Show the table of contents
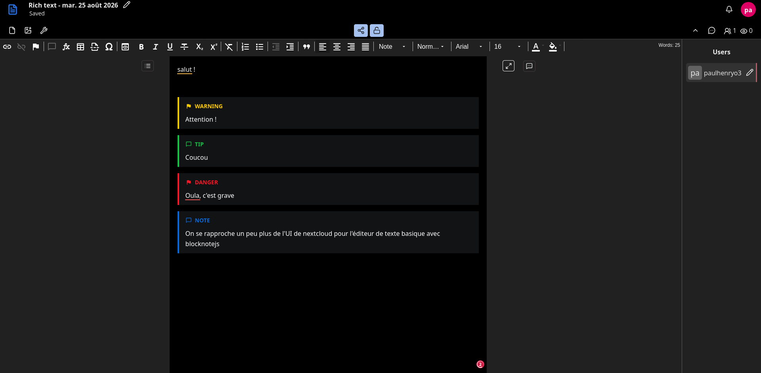Image resolution: width=761 pixels, height=373 pixels. coord(147,66)
